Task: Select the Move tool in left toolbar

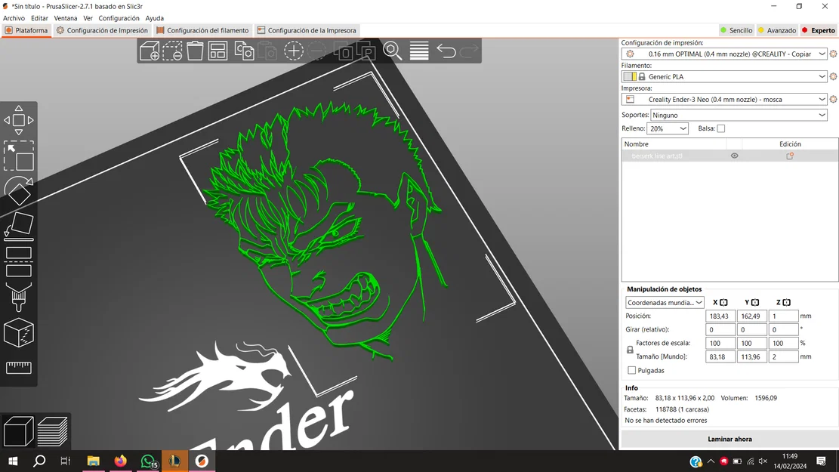Action: pyautogui.click(x=19, y=120)
